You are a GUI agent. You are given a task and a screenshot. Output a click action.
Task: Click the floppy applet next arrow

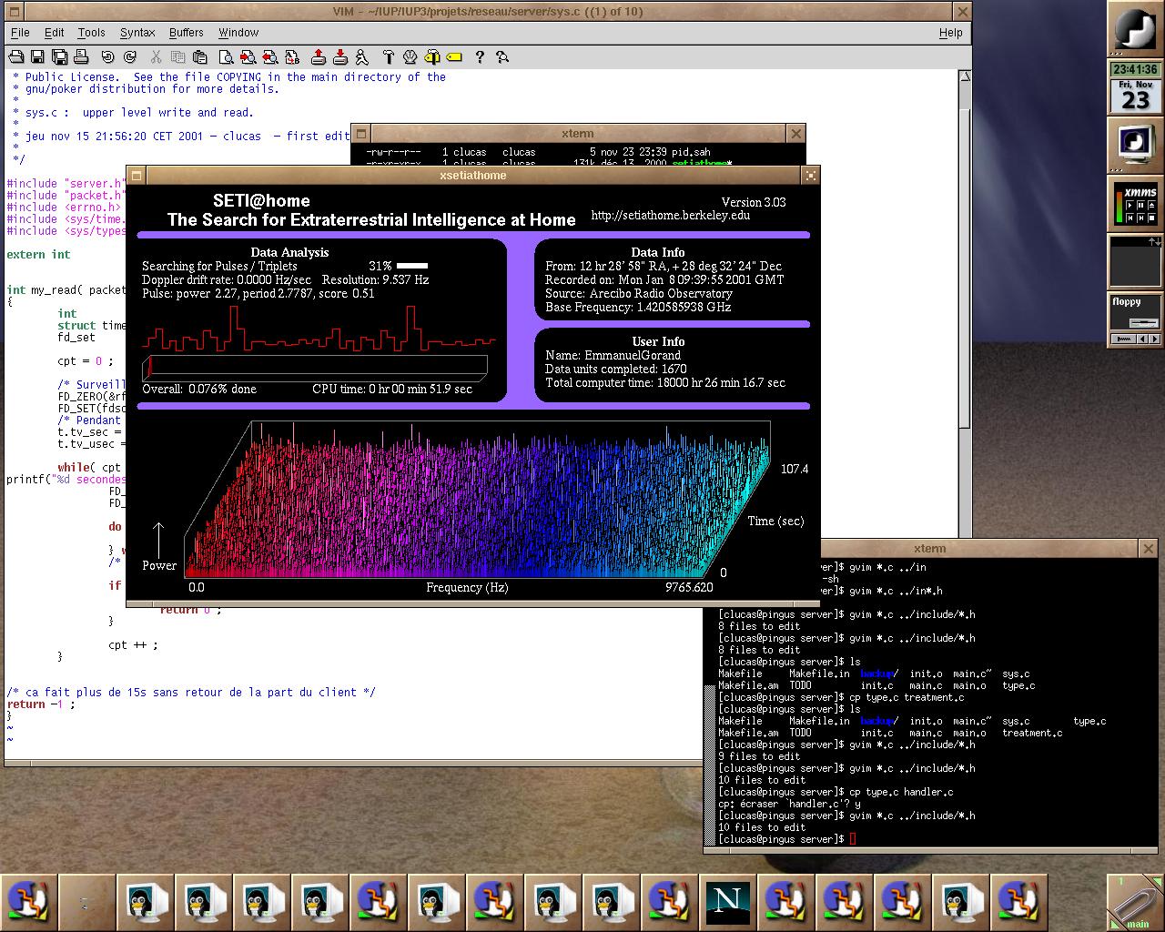[x=1154, y=339]
